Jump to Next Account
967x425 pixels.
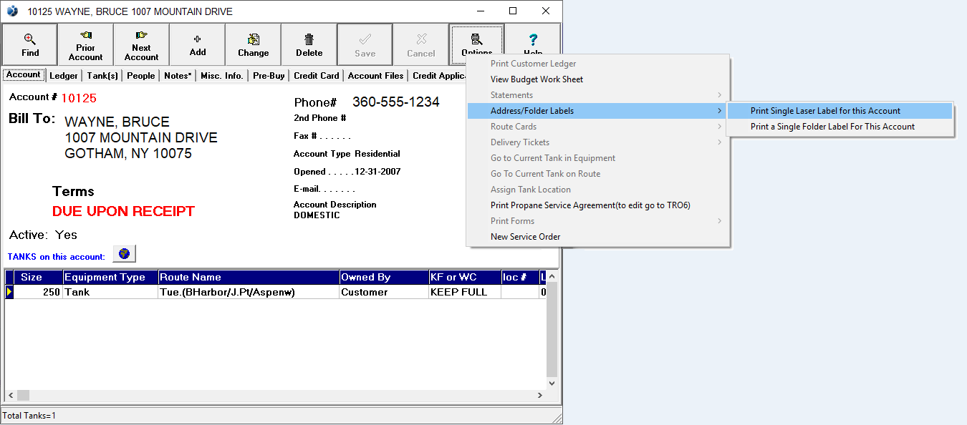point(142,44)
